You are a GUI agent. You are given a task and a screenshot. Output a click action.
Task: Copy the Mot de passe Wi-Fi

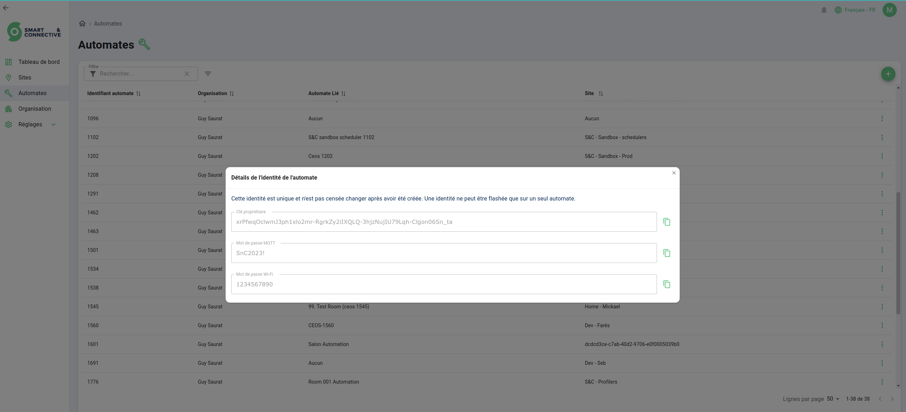coord(667,284)
